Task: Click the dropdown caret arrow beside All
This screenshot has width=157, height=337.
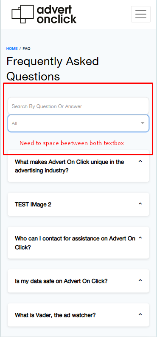Action: click(143, 123)
